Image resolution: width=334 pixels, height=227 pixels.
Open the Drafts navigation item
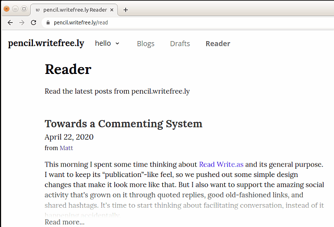tap(180, 44)
